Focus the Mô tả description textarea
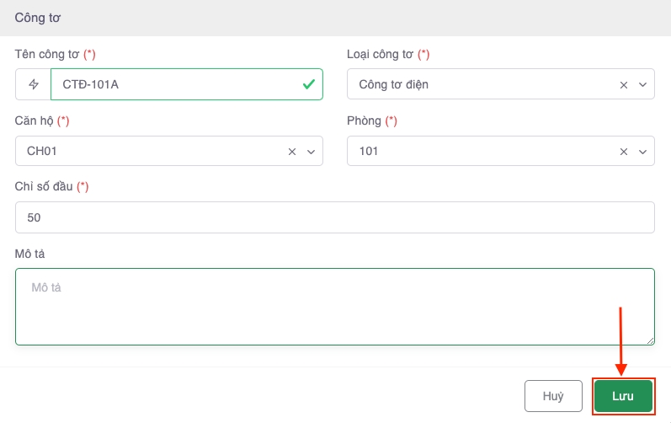The width and height of the screenshot is (671, 423). click(x=335, y=307)
